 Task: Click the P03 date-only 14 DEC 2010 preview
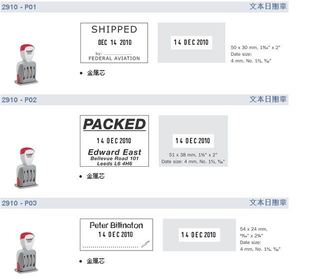(199, 235)
